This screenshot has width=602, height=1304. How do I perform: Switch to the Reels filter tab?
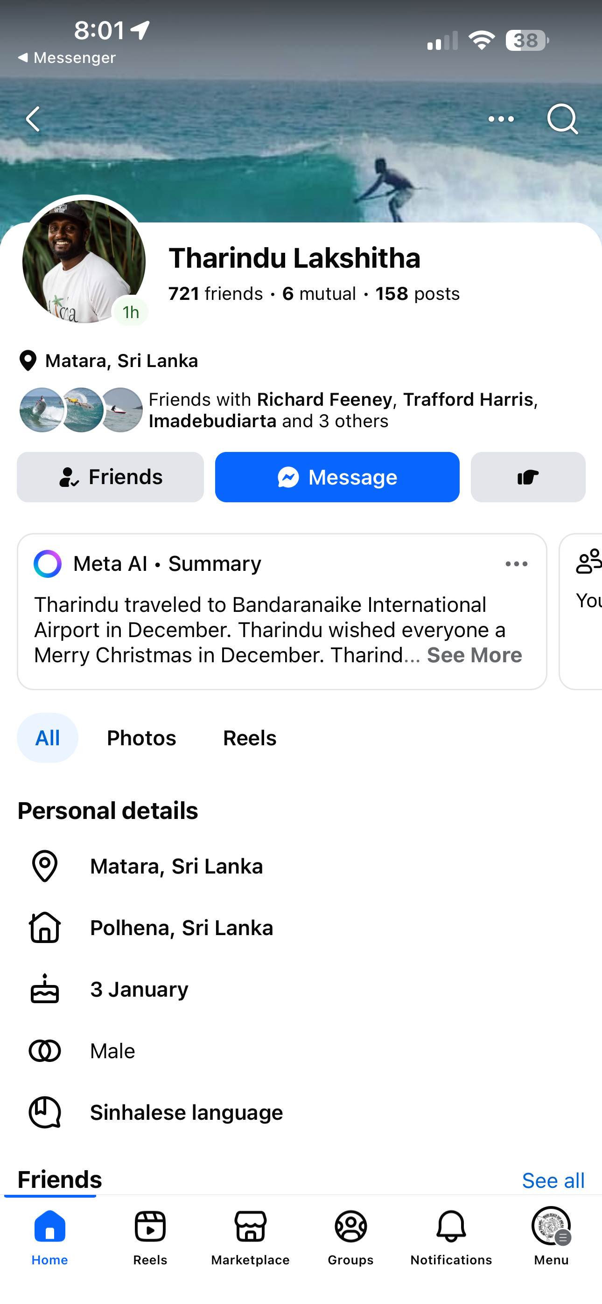coord(250,738)
